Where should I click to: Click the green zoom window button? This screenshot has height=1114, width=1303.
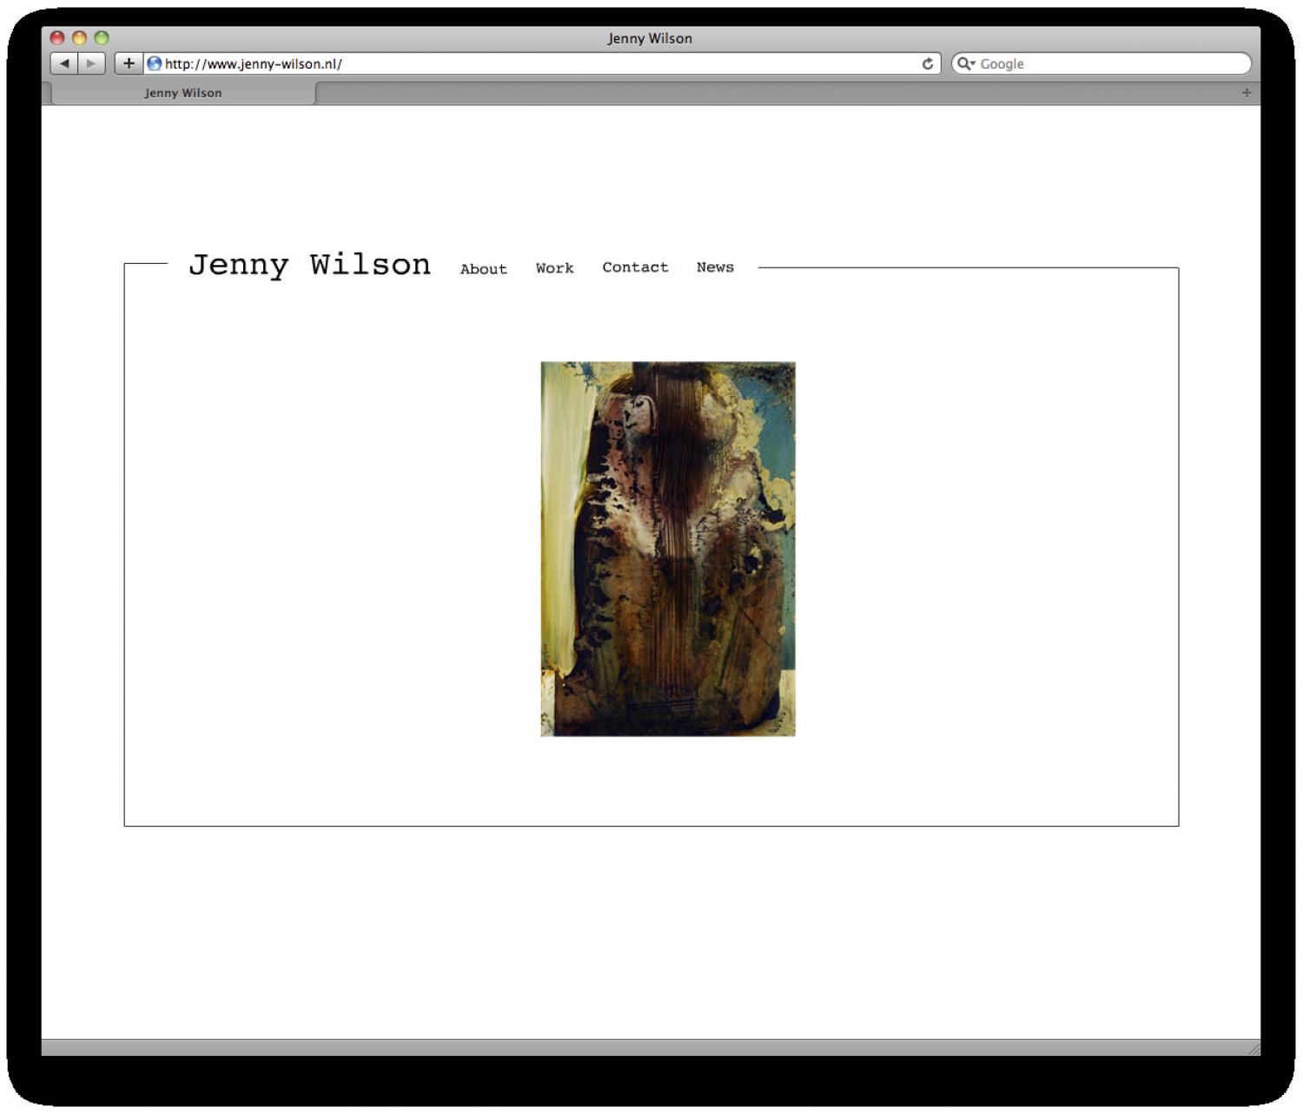pyautogui.click(x=102, y=38)
